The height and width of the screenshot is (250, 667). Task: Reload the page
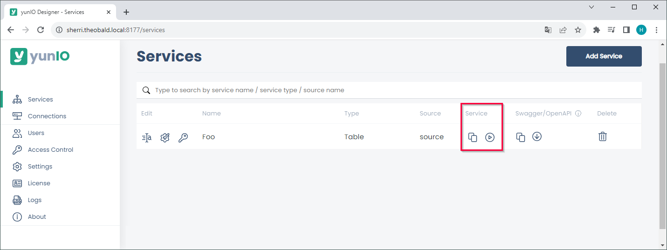click(x=41, y=30)
